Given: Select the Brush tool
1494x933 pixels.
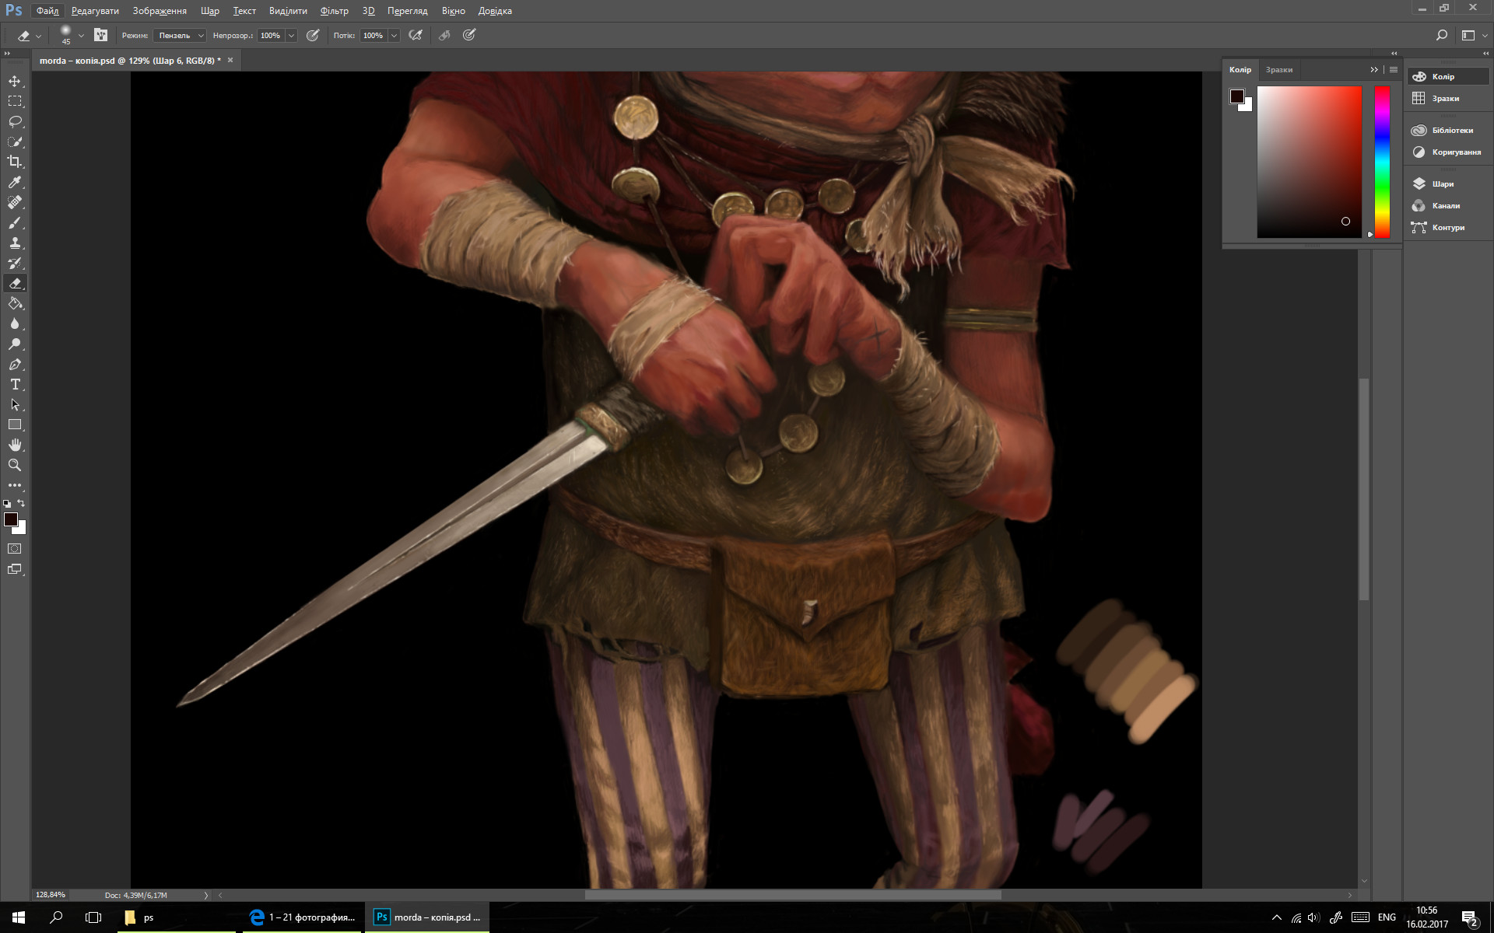Looking at the screenshot, I should pos(15,223).
